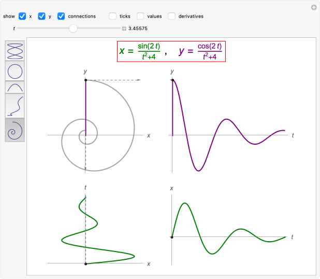Screen dimensions: 320x279
Task: Select the Lissajous figure-eight curve icon
Action: coord(15,50)
